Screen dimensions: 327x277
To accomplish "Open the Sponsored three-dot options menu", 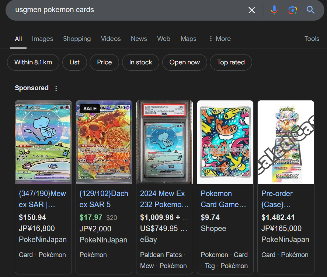I will click(56, 88).
